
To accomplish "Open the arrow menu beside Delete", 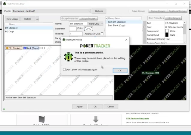I will pos(37,19).
